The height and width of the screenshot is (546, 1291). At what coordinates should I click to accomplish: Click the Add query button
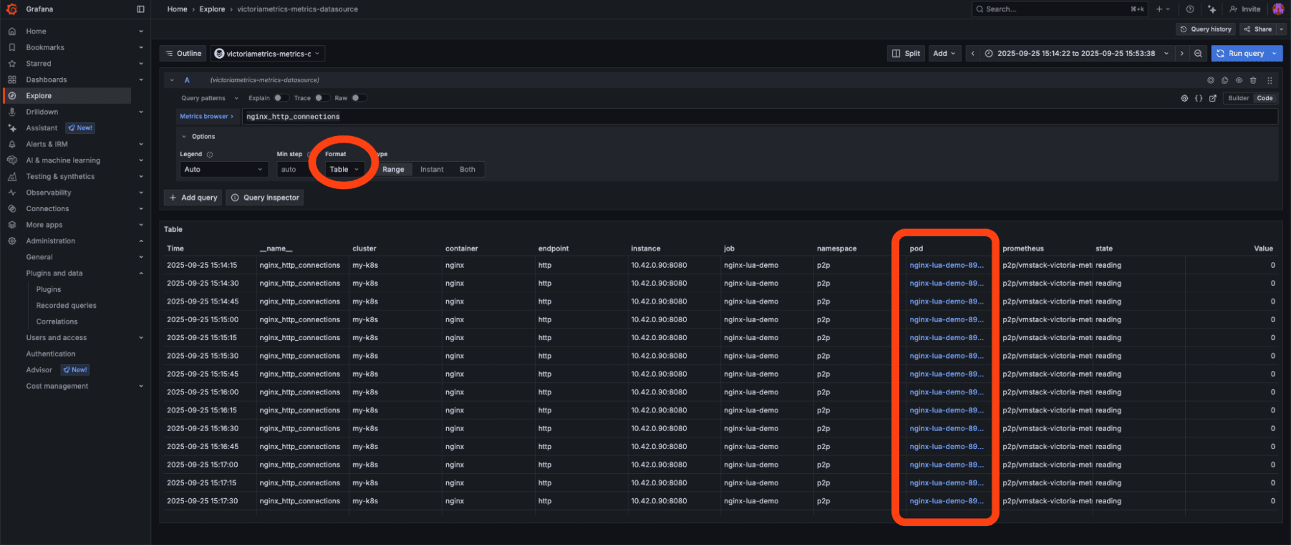pos(193,197)
